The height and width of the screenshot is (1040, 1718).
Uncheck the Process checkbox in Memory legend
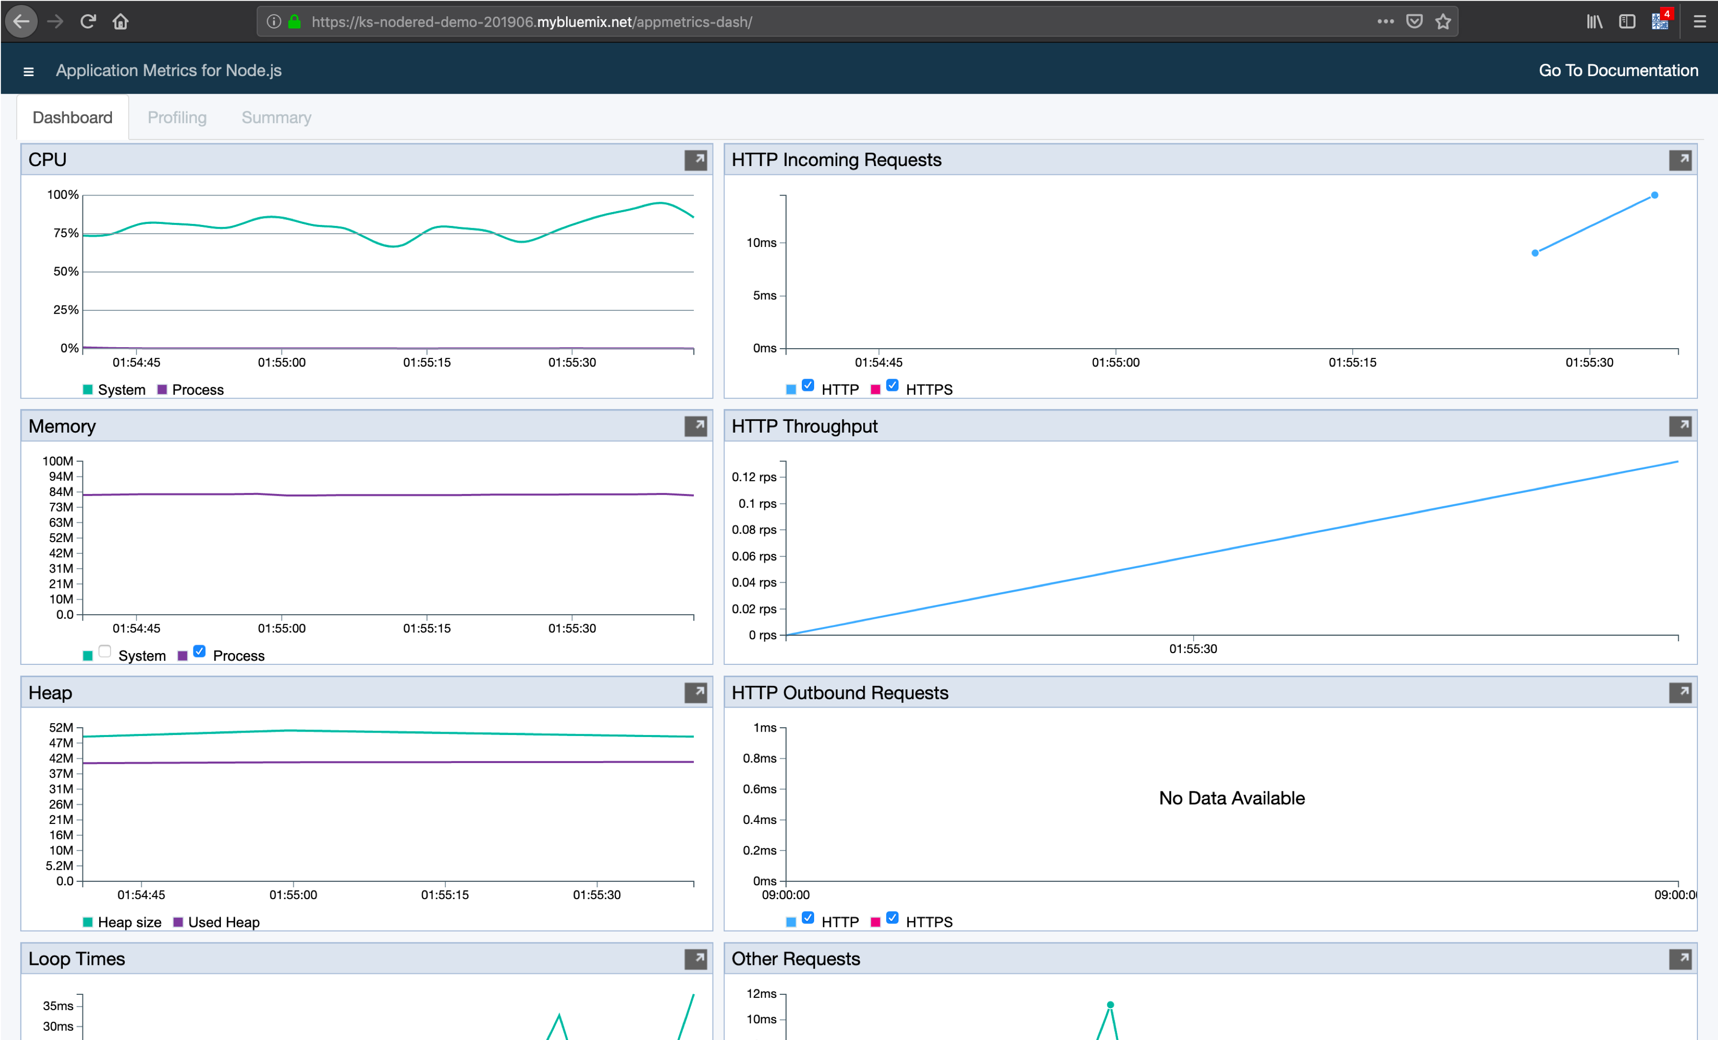199,652
